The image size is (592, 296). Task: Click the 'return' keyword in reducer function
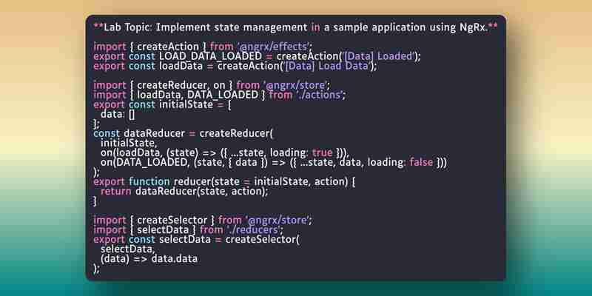(x=115, y=192)
